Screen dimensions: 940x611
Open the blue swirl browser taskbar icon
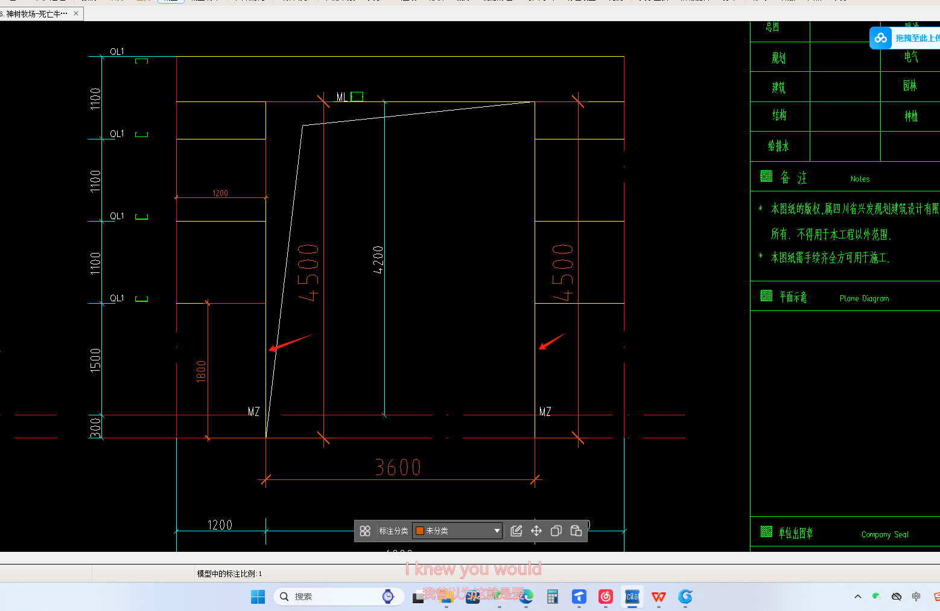[685, 597]
